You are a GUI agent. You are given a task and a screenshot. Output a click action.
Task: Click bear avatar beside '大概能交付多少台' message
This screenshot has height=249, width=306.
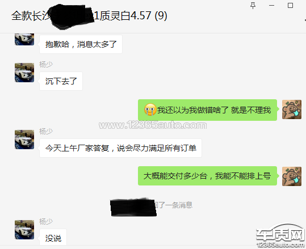(292, 176)
